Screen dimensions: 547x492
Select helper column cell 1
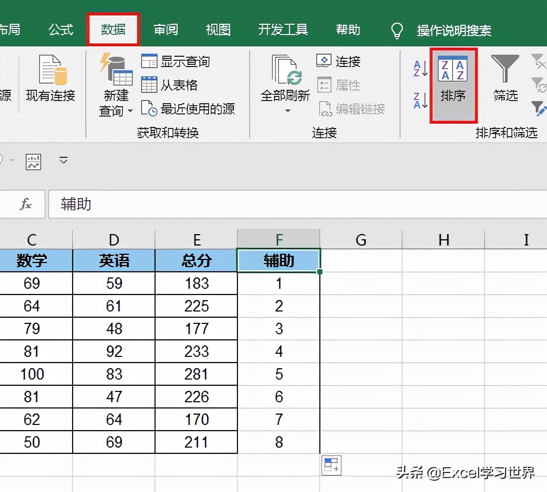click(x=279, y=283)
